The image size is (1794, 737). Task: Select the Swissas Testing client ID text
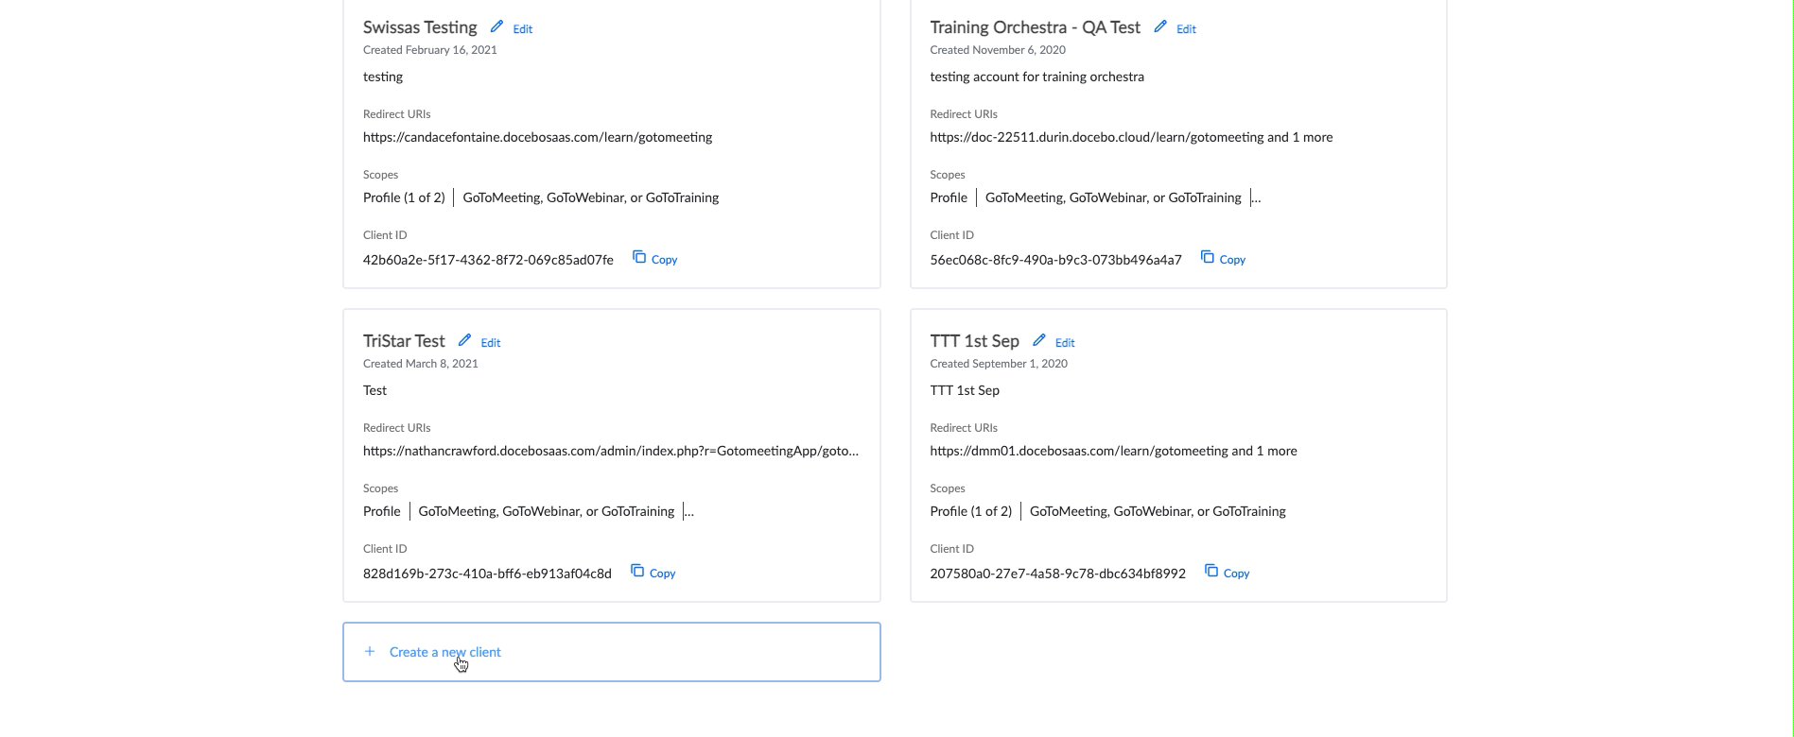tap(488, 259)
